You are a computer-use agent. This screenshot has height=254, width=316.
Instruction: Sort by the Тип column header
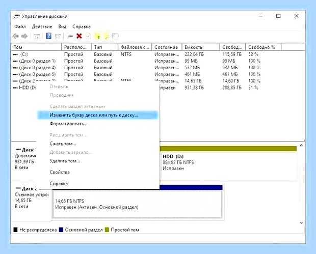coord(104,47)
